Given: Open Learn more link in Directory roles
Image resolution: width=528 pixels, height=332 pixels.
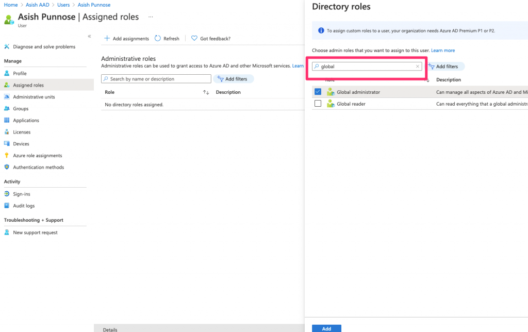Looking at the screenshot, I should pyautogui.click(x=443, y=51).
